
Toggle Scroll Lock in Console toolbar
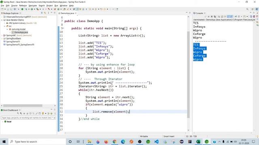point(222,17)
